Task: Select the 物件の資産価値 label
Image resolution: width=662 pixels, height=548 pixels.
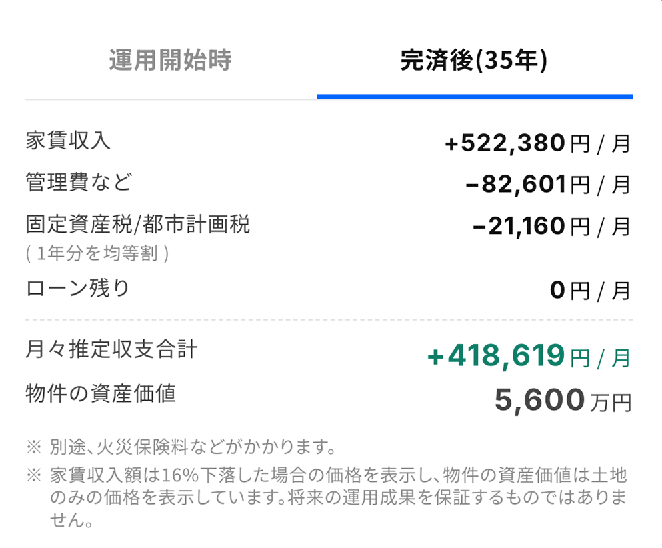Action: pyautogui.click(x=100, y=393)
